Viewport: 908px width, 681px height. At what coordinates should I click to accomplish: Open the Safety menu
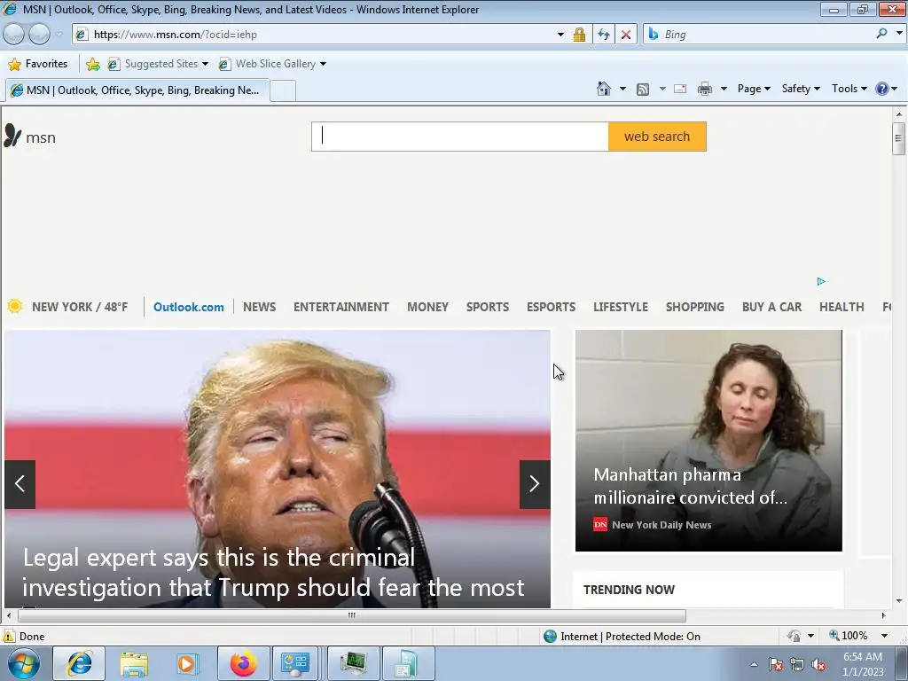tap(801, 89)
